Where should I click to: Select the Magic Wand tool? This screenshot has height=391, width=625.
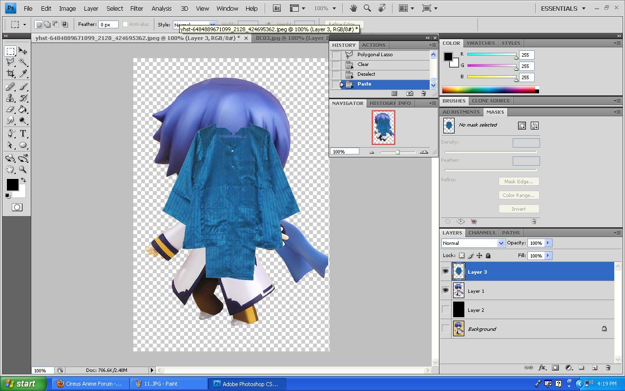[23, 62]
